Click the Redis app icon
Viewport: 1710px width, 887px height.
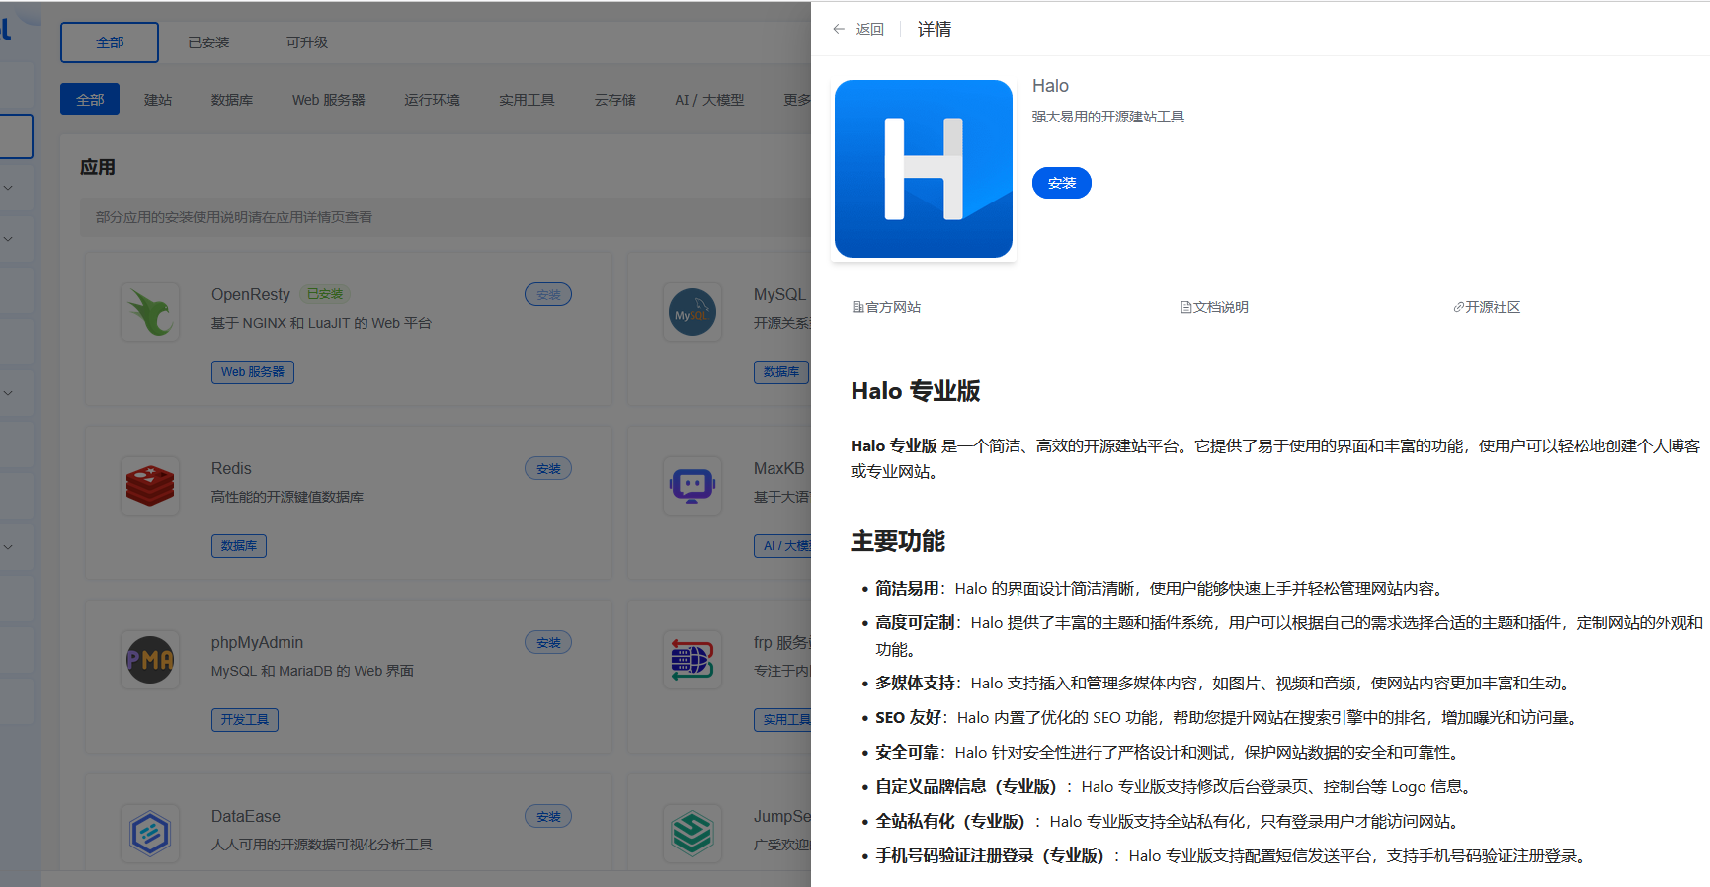150,486
